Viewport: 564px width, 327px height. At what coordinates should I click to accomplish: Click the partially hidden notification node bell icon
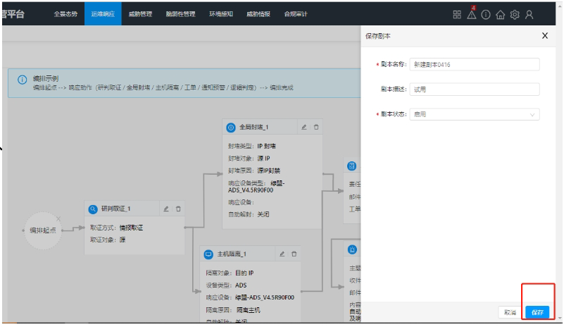352,249
